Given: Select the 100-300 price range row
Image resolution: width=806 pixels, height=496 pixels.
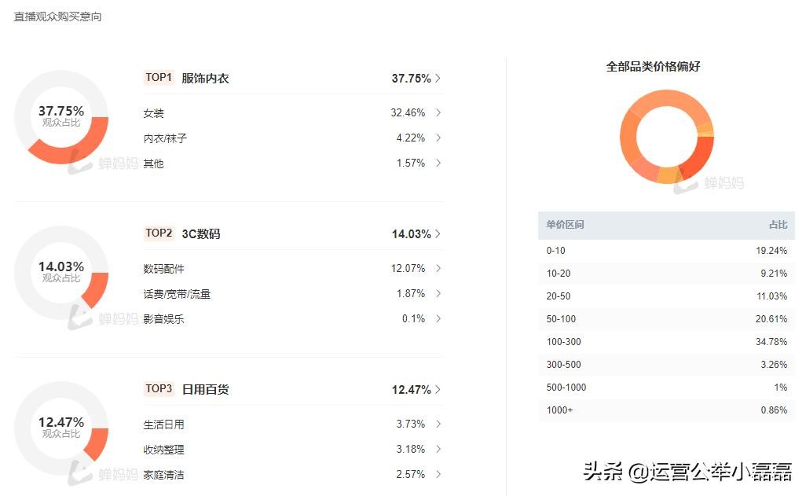Looking at the screenshot, I should (x=666, y=342).
